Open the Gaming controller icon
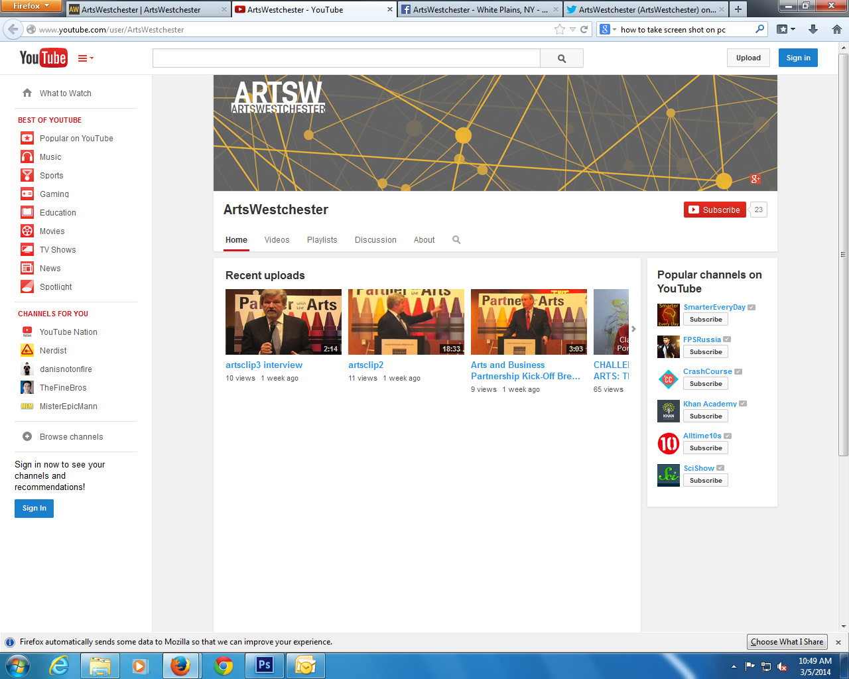Screen dimensions: 849x679 (x=27, y=194)
